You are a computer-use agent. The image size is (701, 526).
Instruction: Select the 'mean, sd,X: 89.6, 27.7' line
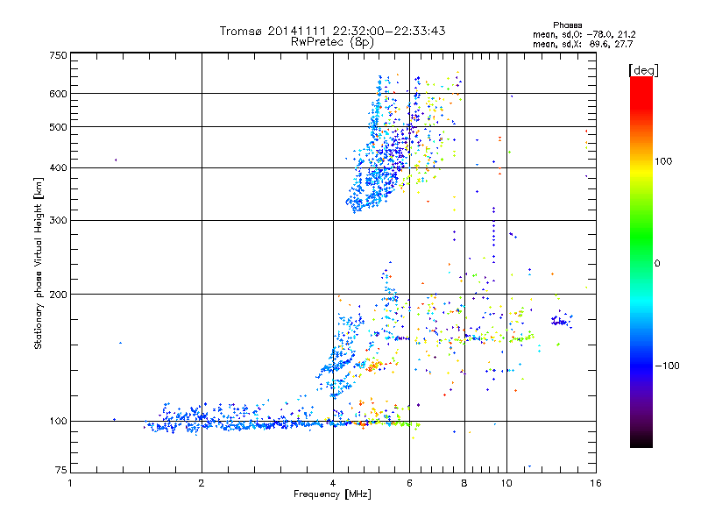(583, 44)
